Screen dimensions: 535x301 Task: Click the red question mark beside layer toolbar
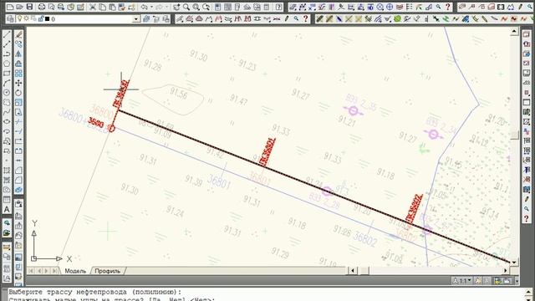306,18
